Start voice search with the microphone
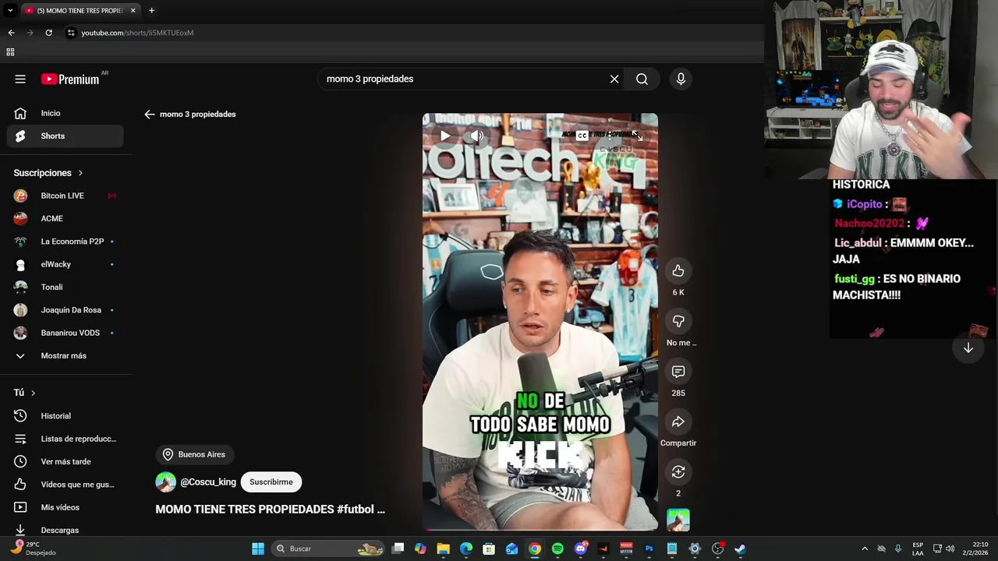The image size is (998, 561). (x=681, y=79)
